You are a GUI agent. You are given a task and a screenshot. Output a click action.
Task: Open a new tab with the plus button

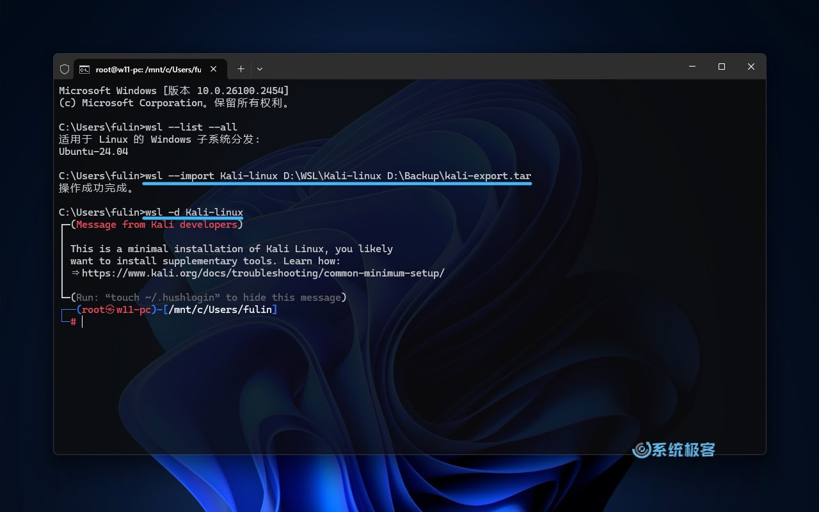pos(241,69)
